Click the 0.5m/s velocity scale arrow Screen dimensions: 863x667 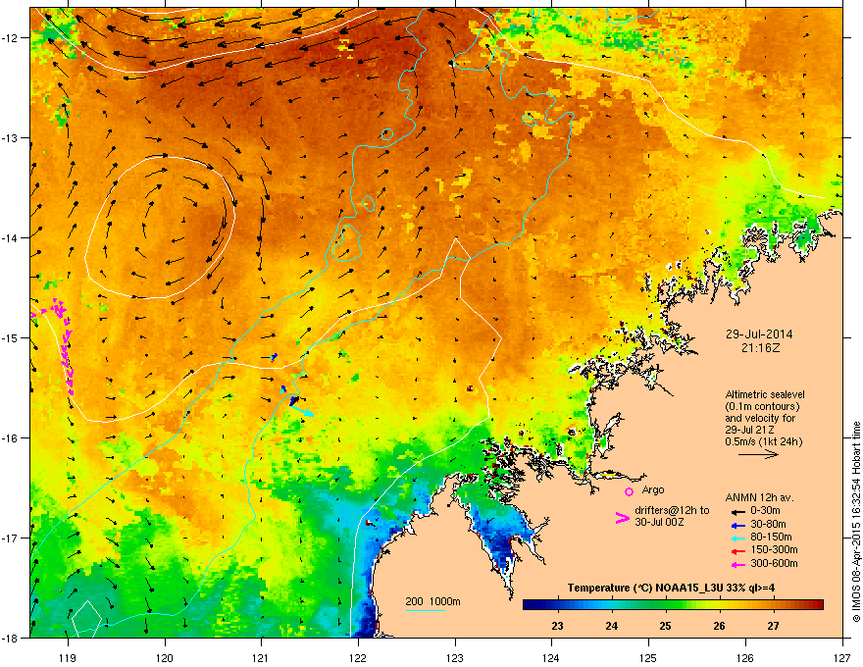[x=758, y=454]
